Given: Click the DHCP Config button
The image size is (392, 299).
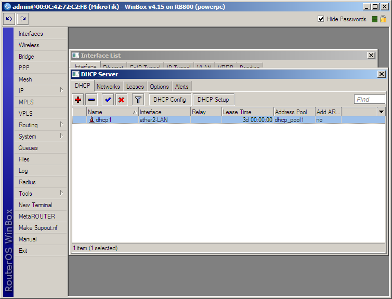Looking at the screenshot, I should 170,100.
